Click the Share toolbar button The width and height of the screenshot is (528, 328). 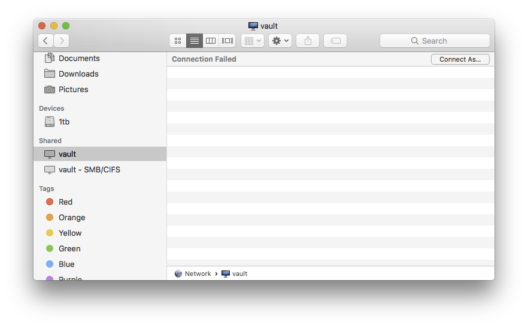(308, 41)
